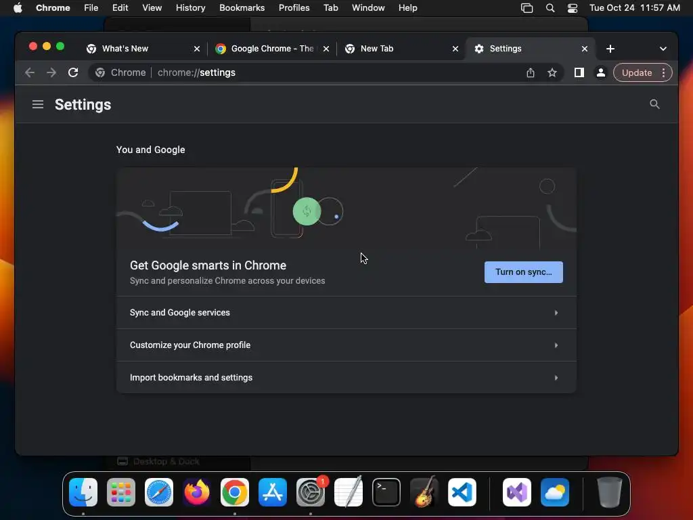This screenshot has width=693, height=520.
Task: Open the Weather app in the Dock
Action: 555,492
